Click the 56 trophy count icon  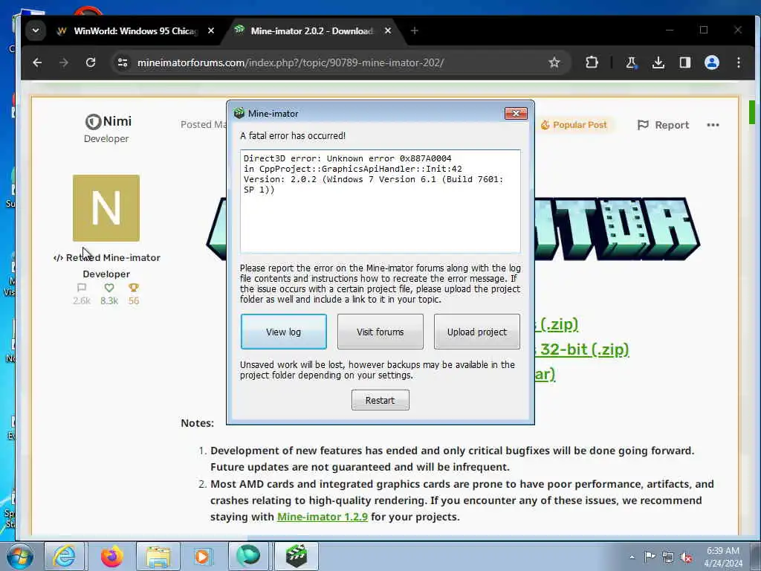coord(134,288)
